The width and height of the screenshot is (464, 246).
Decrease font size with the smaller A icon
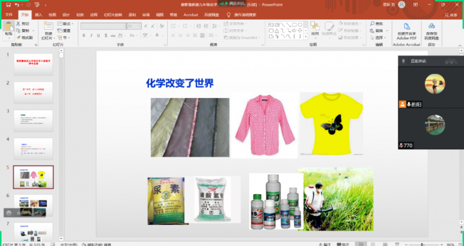coord(153,27)
